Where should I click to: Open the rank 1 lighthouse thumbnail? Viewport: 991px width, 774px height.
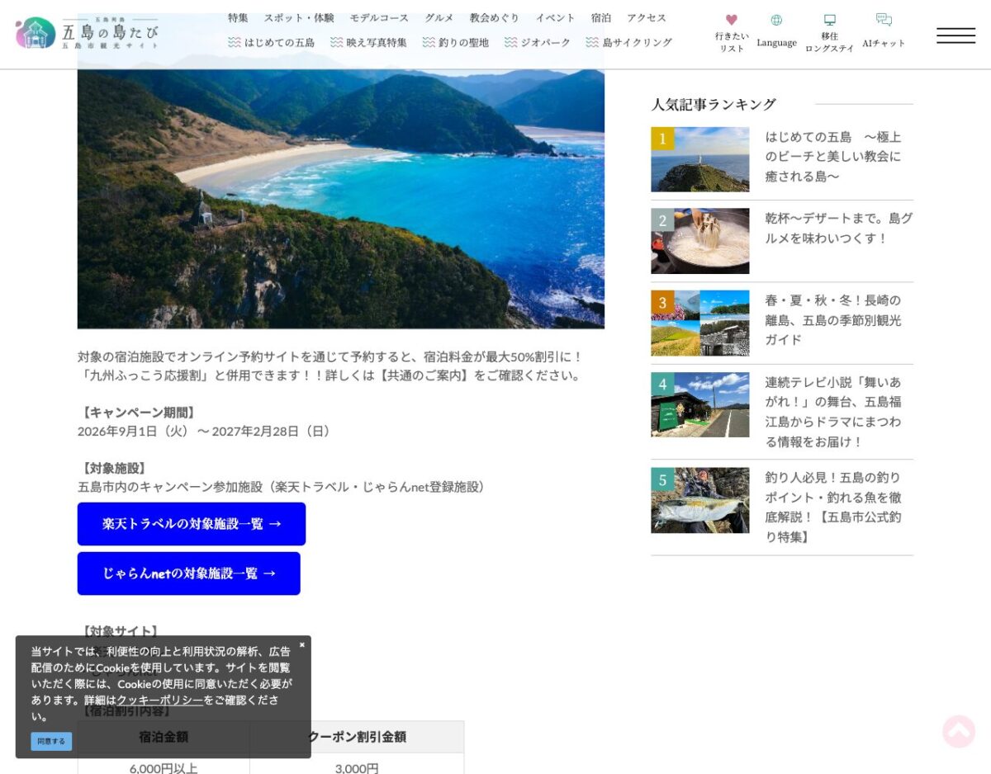coord(700,159)
